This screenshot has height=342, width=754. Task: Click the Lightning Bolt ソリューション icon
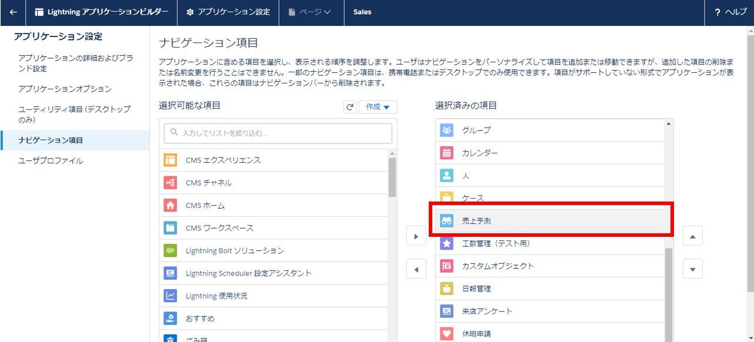170,250
